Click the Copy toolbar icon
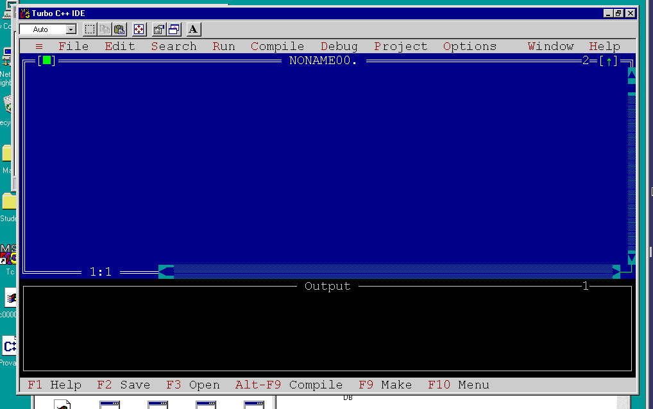The width and height of the screenshot is (653, 409). [105, 29]
